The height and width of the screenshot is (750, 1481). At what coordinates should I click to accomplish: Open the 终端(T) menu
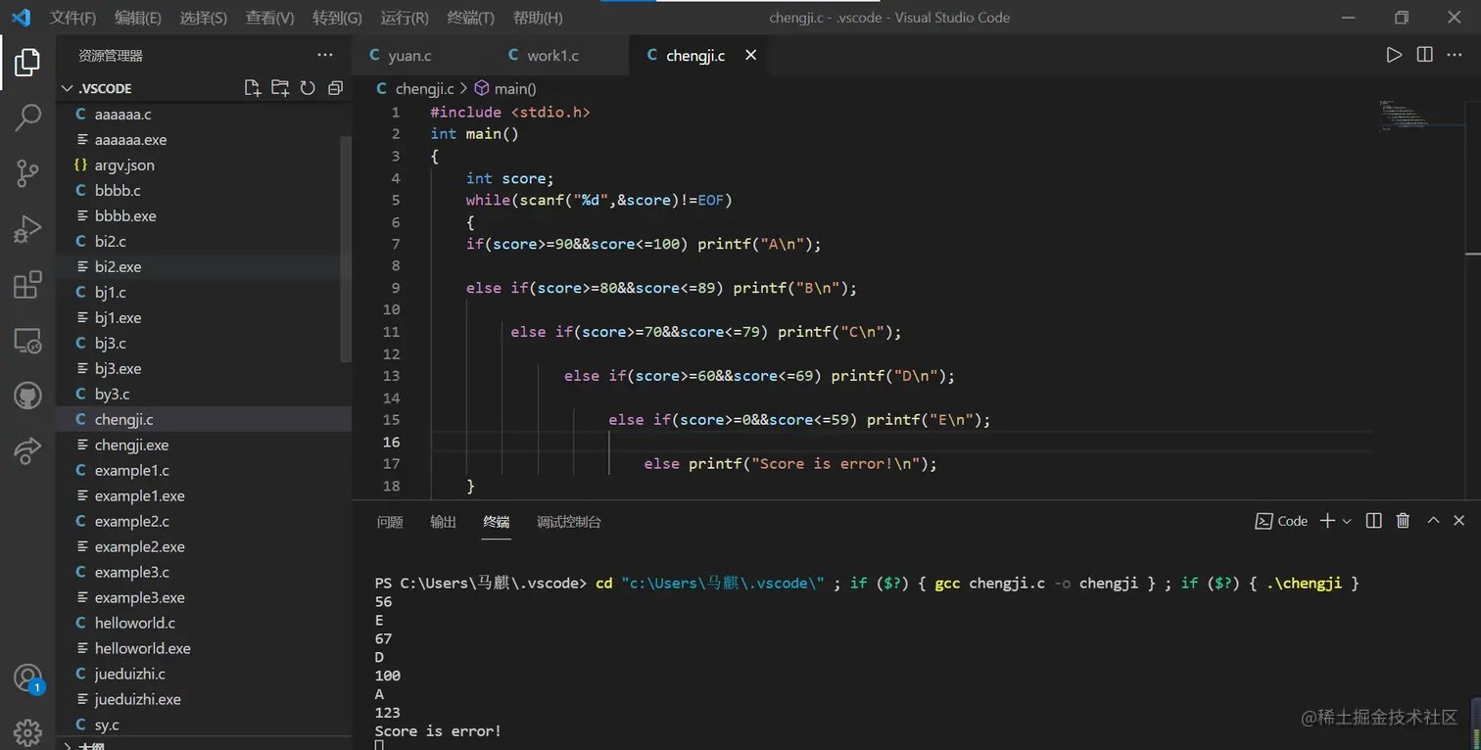(470, 18)
